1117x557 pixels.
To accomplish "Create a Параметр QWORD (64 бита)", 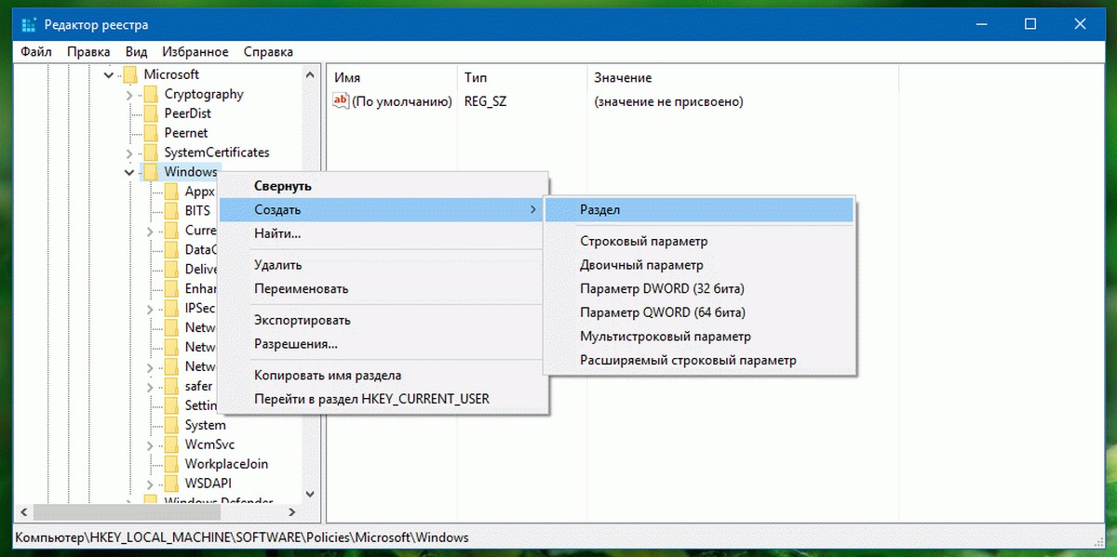I will (699, 312).
